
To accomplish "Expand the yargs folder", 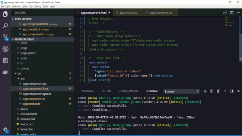I will pyautogui.click(x=42, y=48).
